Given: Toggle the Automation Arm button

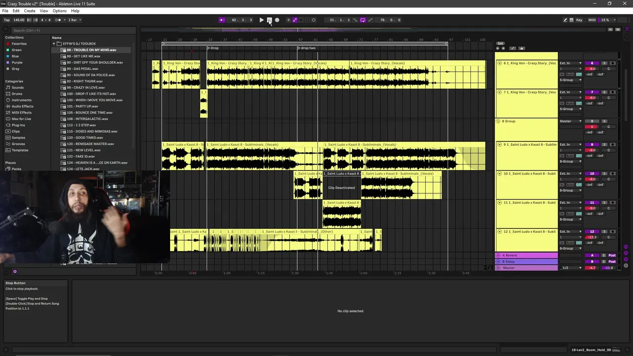Looking at the screenshot, I should [295, 20].
